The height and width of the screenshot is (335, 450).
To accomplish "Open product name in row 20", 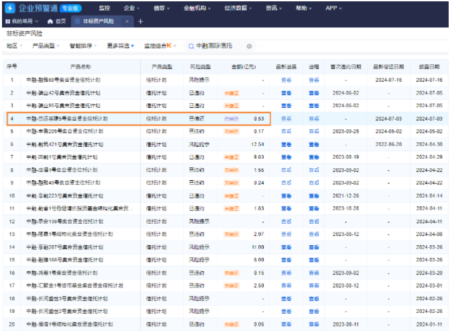I will (x=70, y=324).
